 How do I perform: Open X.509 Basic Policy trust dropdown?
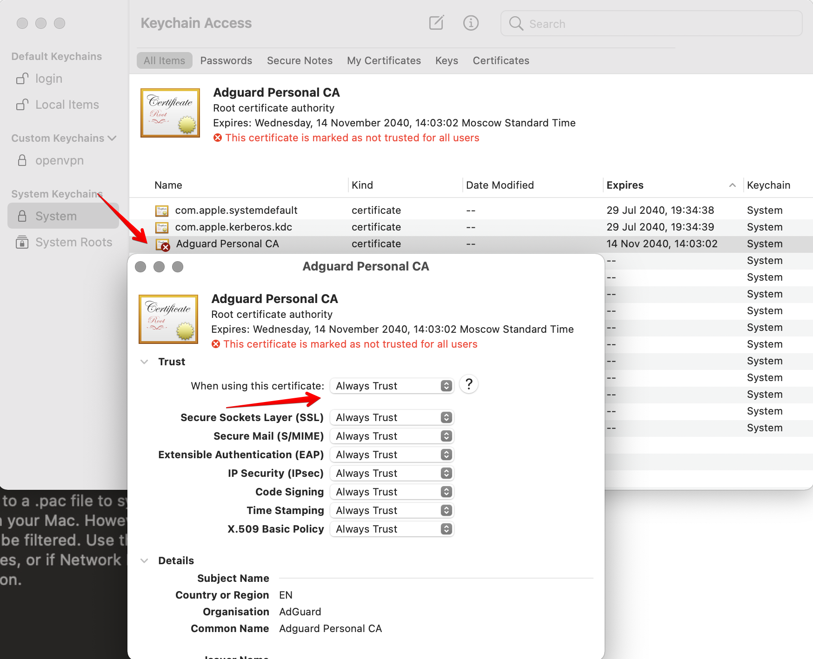[392, 529]
